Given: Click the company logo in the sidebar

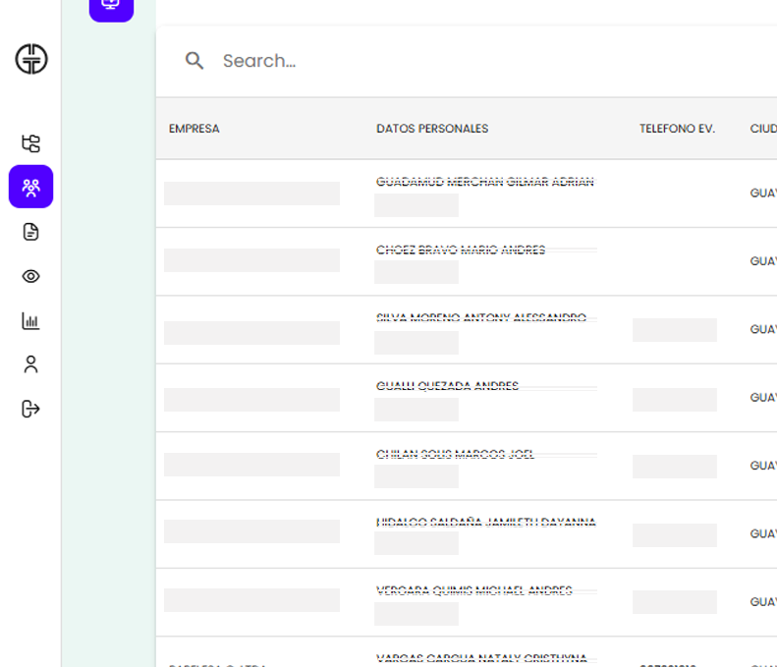Looking at the screenshot, I should [x=31, y=59].
